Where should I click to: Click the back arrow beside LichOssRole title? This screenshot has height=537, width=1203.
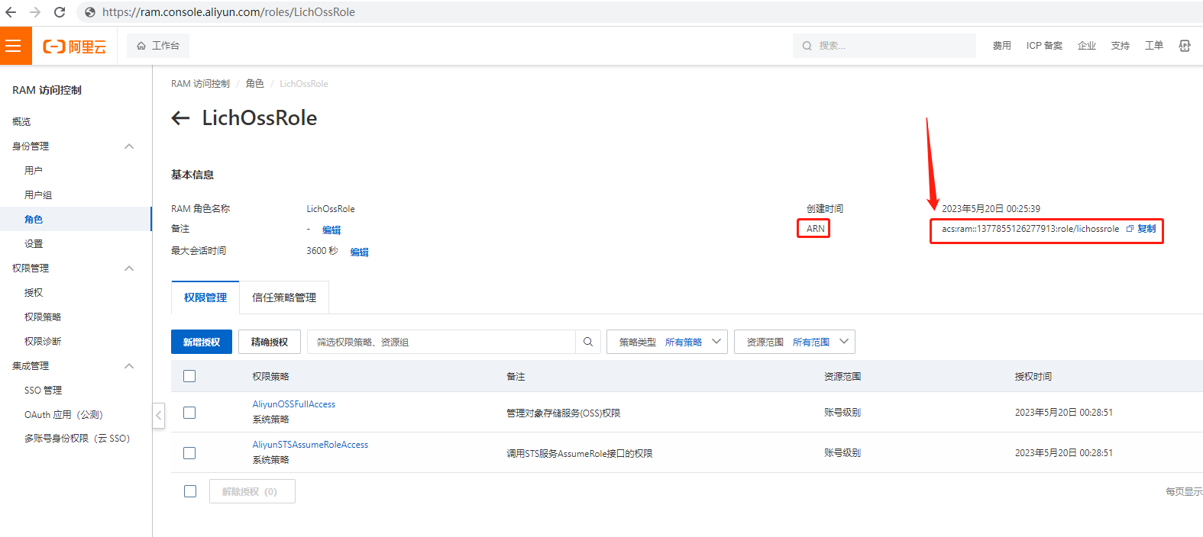(180, 118)
